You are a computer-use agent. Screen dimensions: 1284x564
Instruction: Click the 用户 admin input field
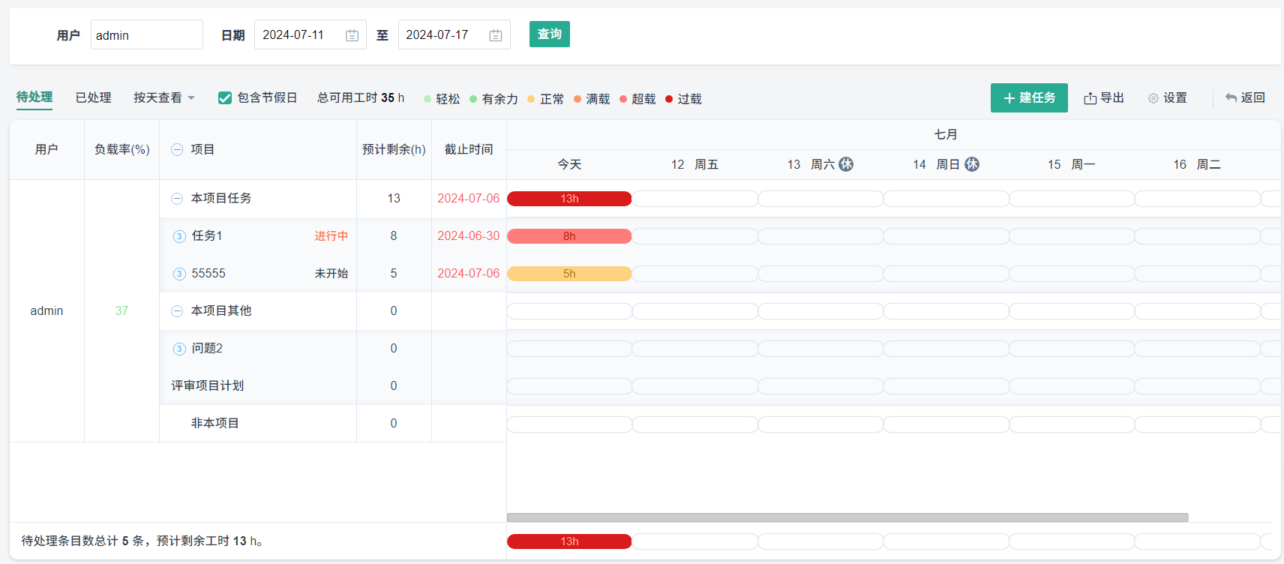click(147, 34)
